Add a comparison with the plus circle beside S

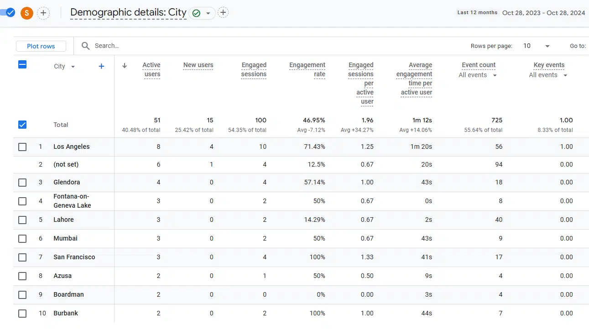click(x=43, y=13)
